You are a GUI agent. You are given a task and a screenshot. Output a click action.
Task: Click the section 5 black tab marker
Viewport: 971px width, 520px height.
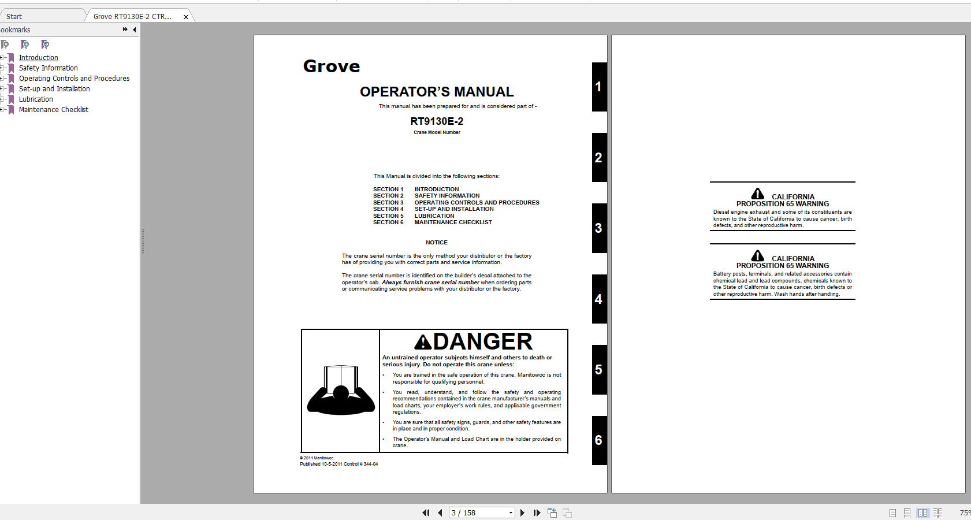[599, 370]
